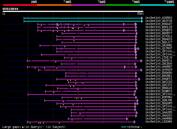The image size is (177, 129).
Task: Click the purple ~60% identity legend segment
Action: pyautogui.click(x=88, y=5)
